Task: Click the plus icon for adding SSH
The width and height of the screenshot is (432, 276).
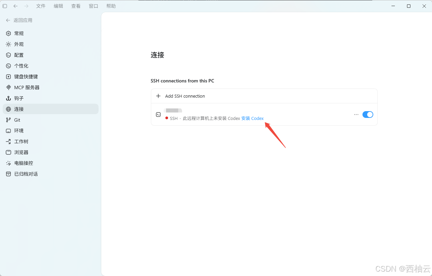Action: 158,96
